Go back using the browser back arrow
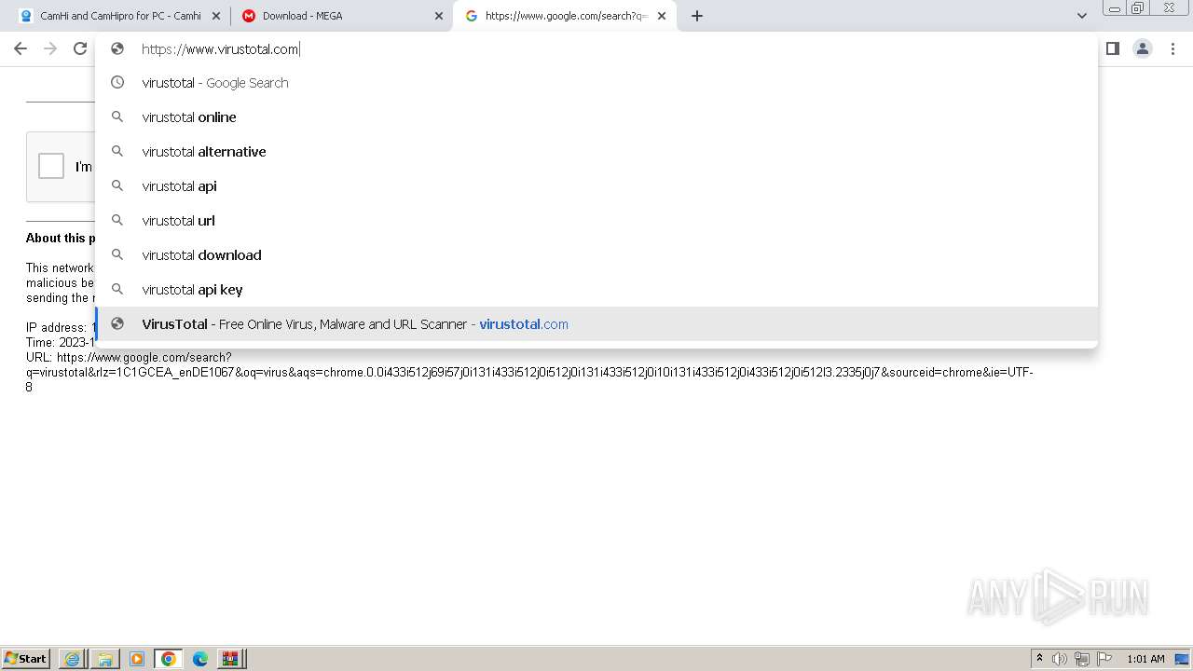Image resolution: width=1193 pixels, height=671 pixels. pyautogui.click(x=21, y=48)
